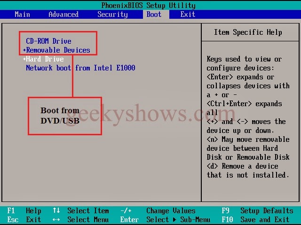301x225 pixels.
Task: Go to the Exit tab
Action: [x=188, y=15]
